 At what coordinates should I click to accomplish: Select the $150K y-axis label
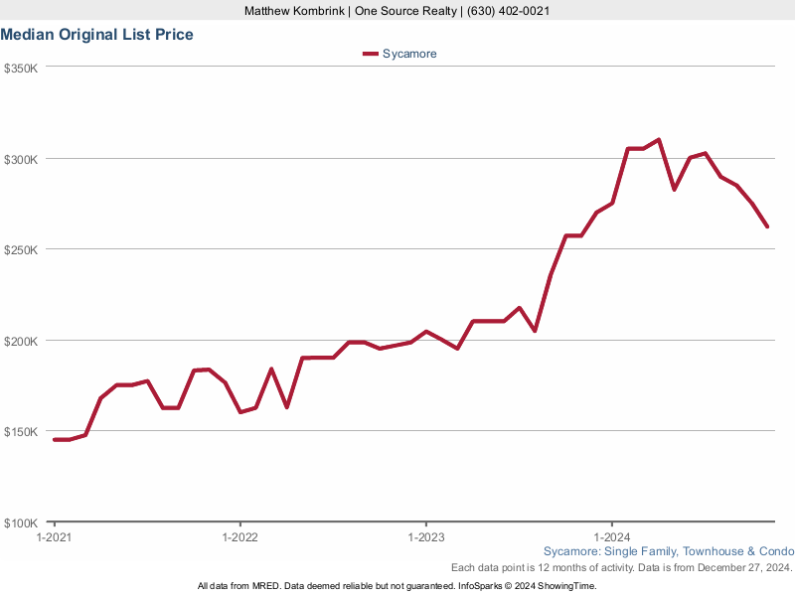21,432
